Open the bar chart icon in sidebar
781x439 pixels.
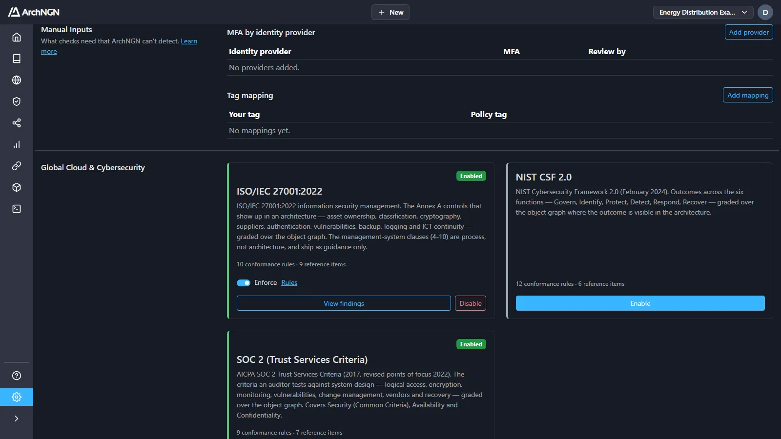coord(17,144)
